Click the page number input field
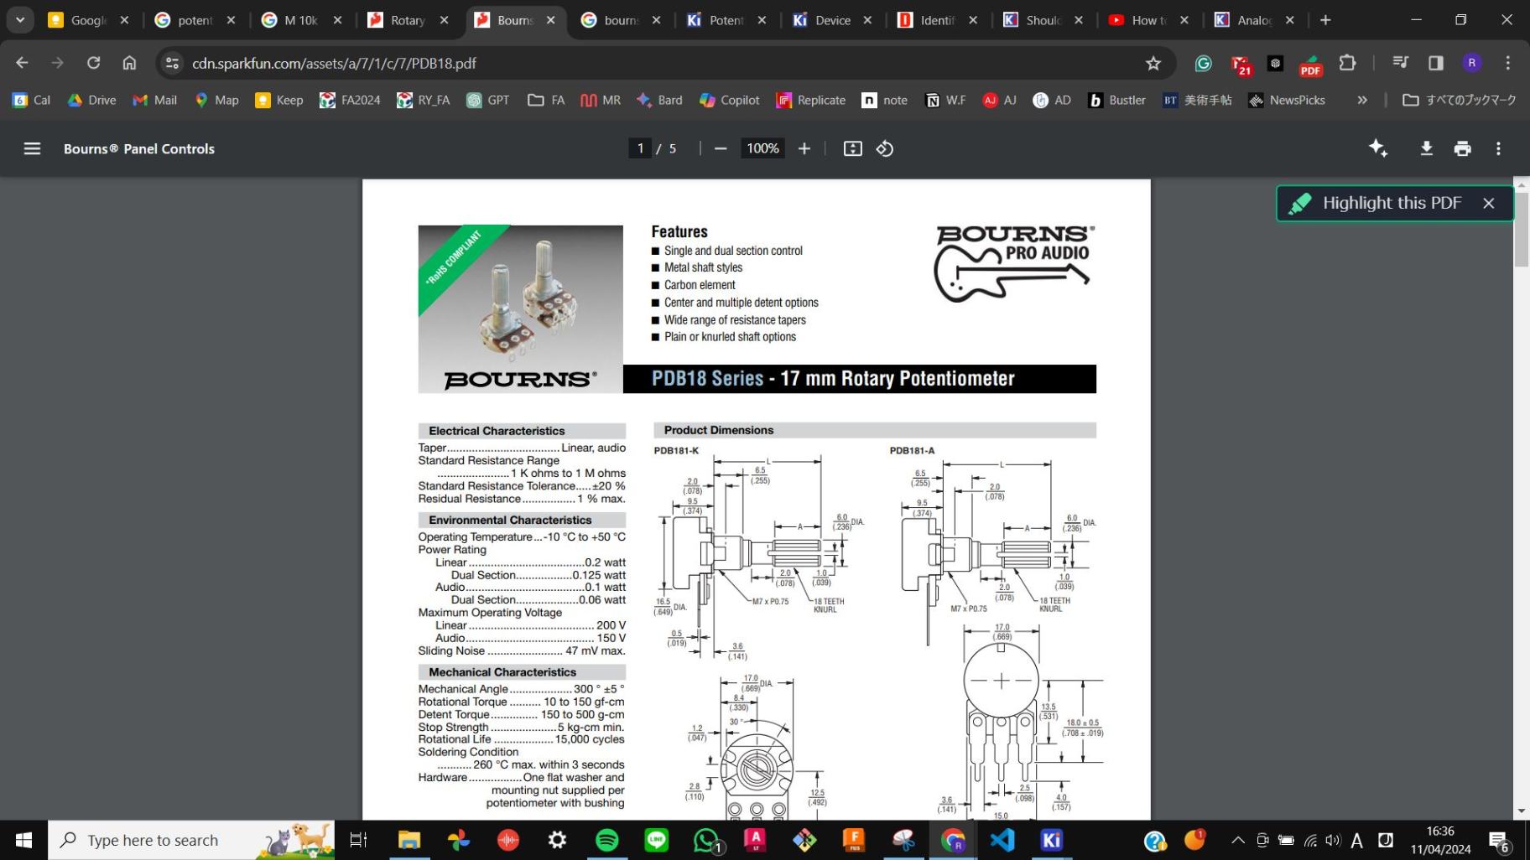 640,148
